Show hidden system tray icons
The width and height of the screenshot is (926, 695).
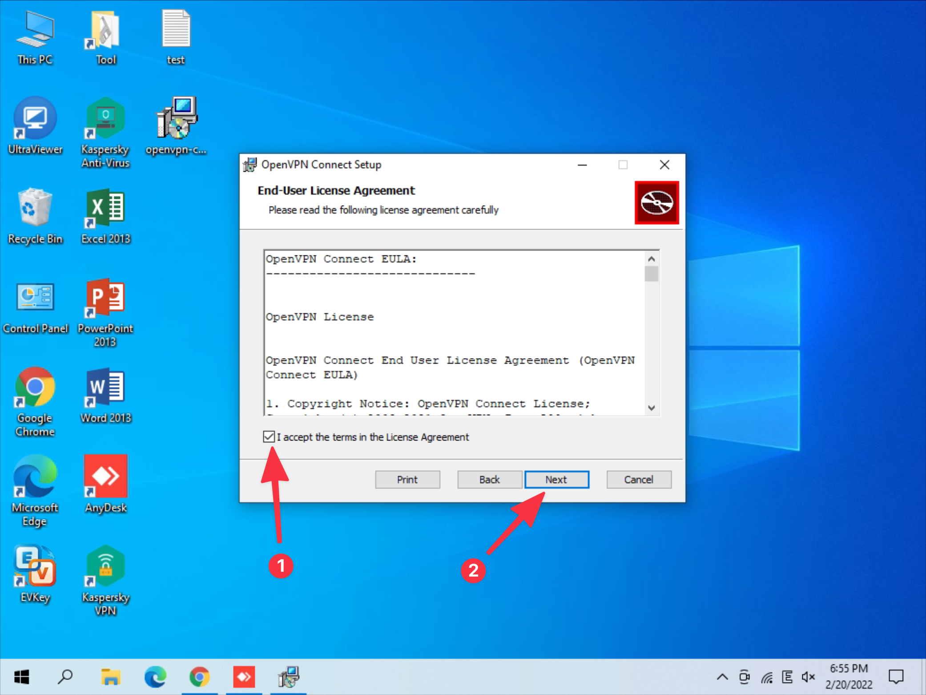722,677
